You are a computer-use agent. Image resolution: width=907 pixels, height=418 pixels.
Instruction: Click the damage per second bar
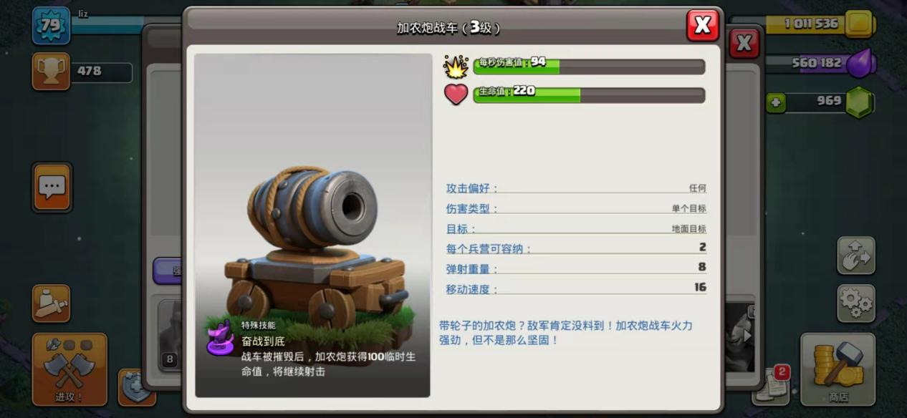(589, 67)
